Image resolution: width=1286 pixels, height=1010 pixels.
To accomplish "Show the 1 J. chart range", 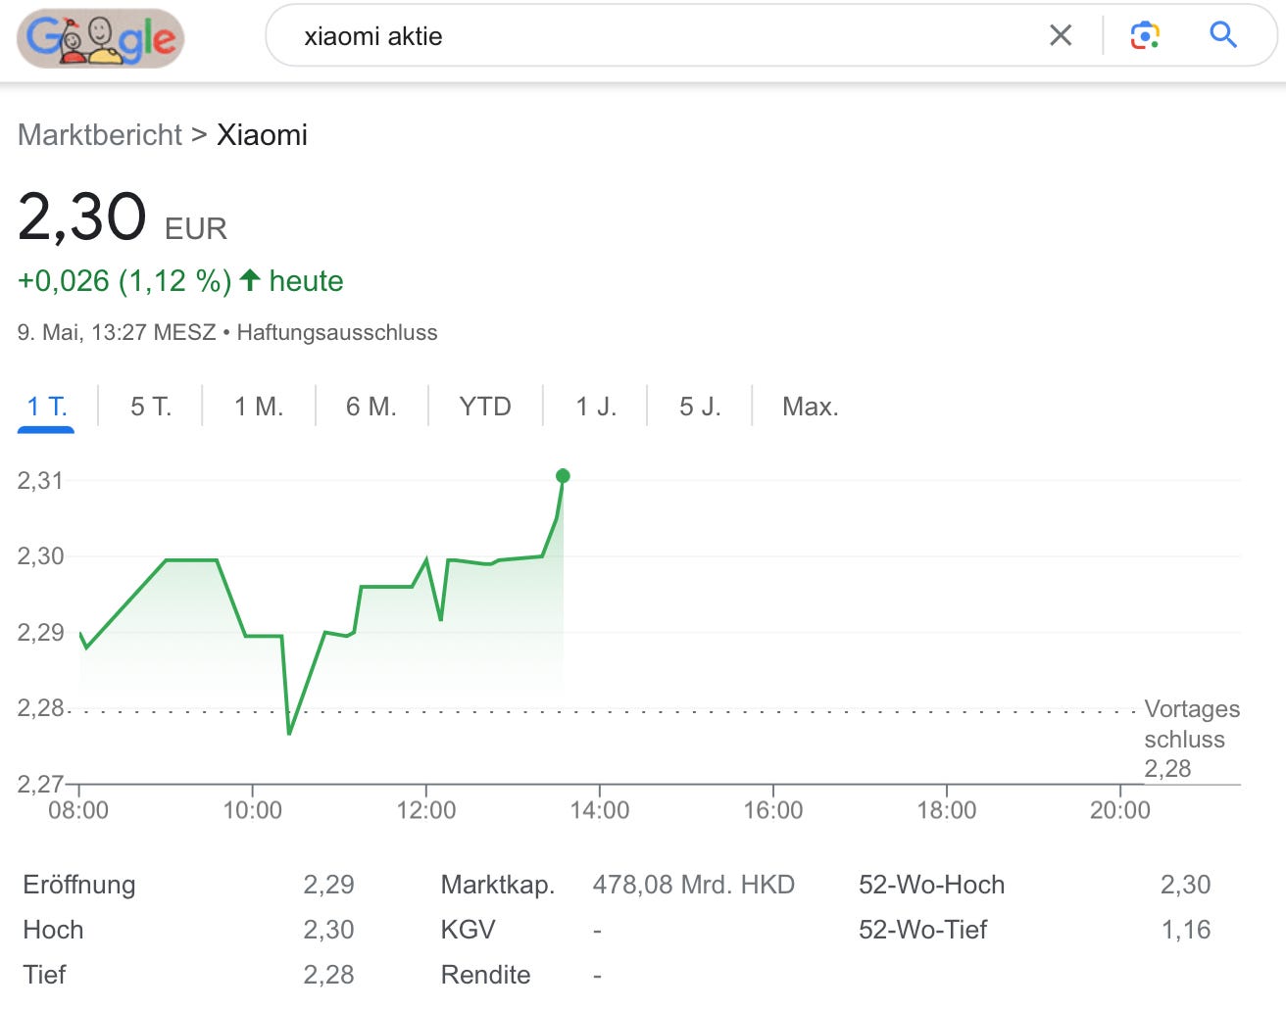I will [596, 407].
